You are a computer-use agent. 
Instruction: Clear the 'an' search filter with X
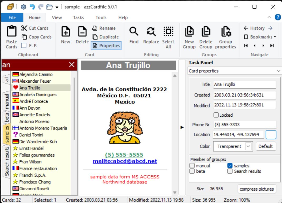pos(72,64)
